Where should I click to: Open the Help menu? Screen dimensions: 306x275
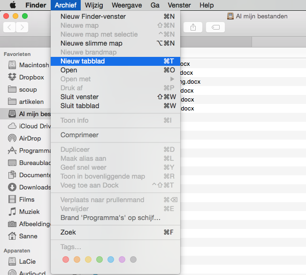point(207,5)
